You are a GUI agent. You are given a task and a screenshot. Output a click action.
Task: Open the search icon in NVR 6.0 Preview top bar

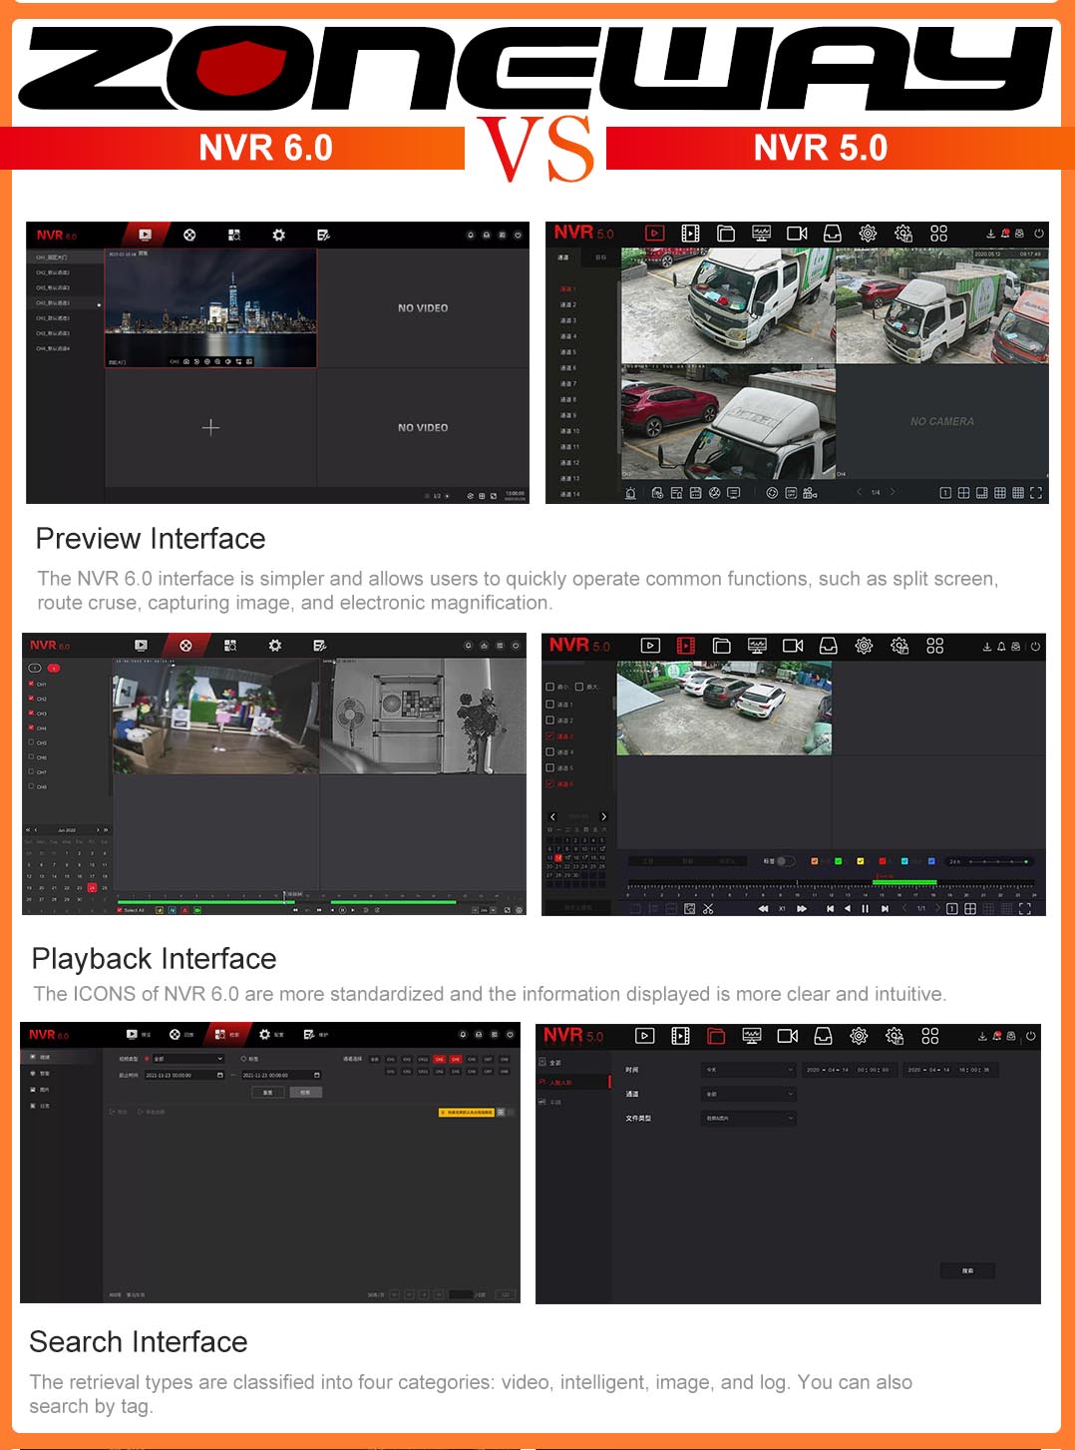234,235
